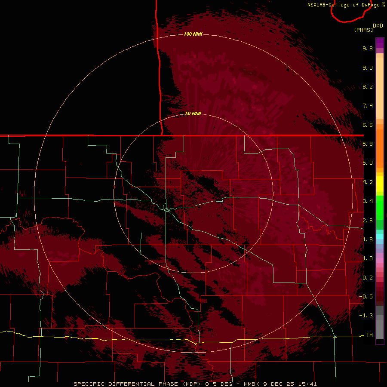Click the 5.0 value on the color scale

point(368,163)
